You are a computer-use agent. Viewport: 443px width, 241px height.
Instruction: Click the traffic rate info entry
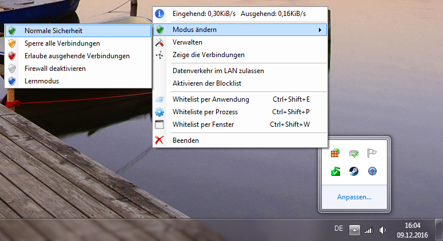tap(240, 14)
